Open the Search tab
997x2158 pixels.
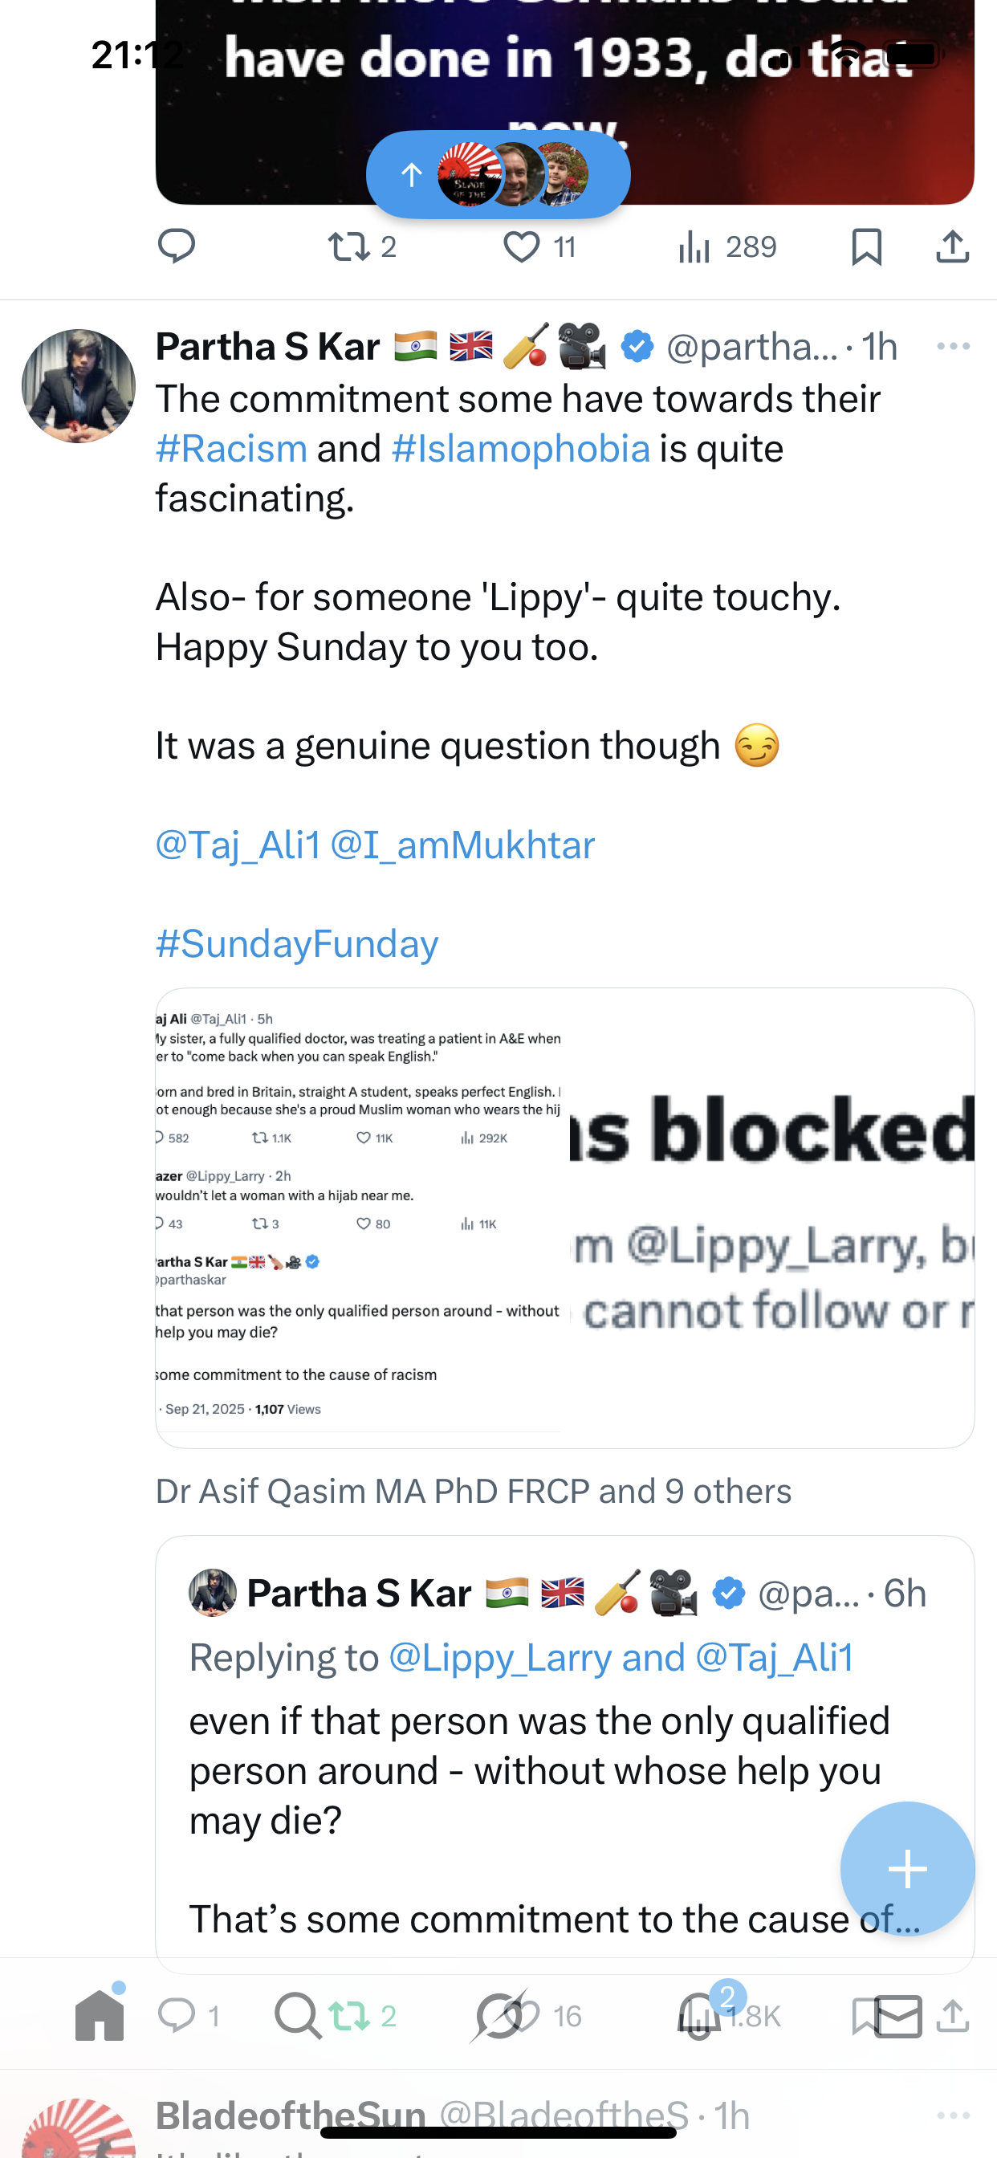tap(296, 2015)
